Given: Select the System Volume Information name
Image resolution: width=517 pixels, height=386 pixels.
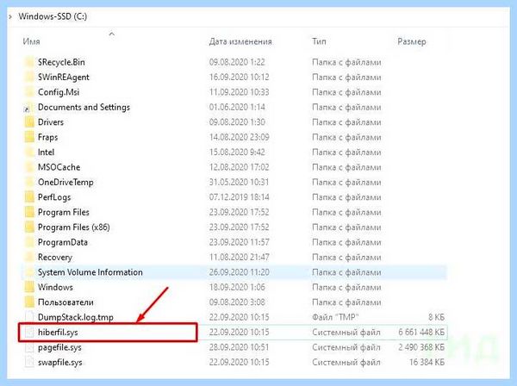Looking at the screenshot, I should (90, 272).
